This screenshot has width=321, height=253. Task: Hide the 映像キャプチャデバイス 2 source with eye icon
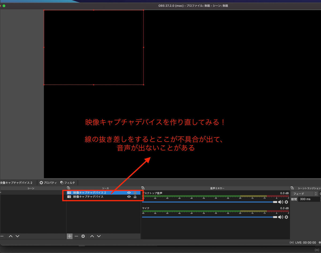pos(129,193)
